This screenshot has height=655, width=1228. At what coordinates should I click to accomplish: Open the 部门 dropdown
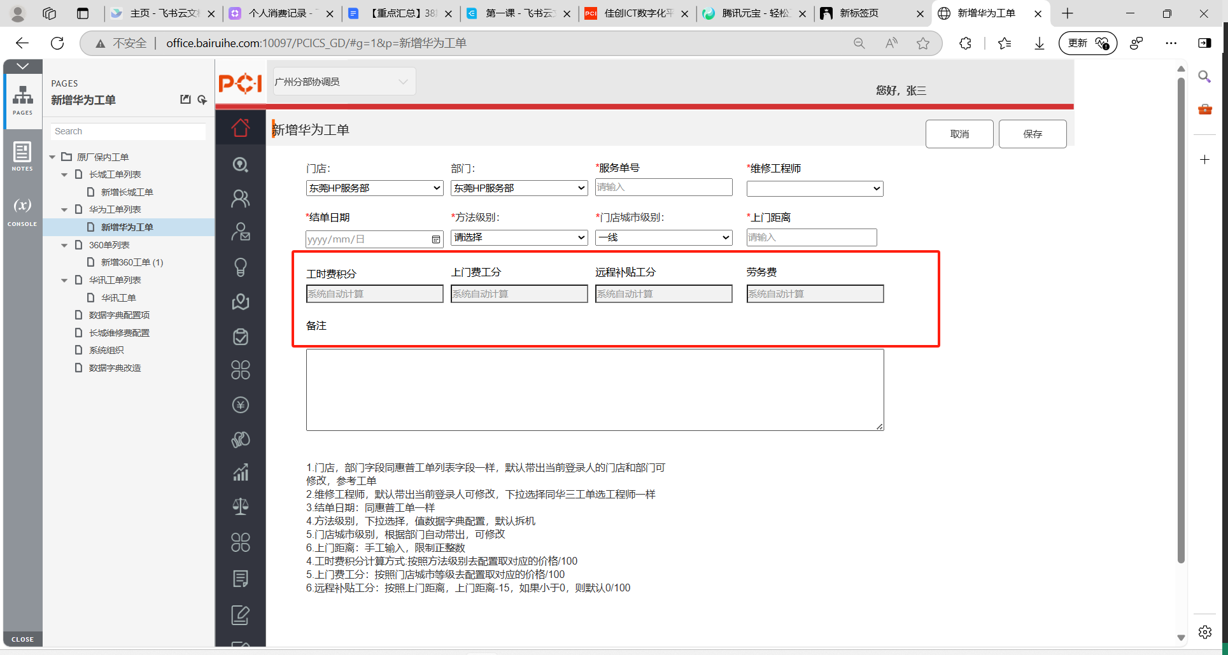(x=519, y=188)
